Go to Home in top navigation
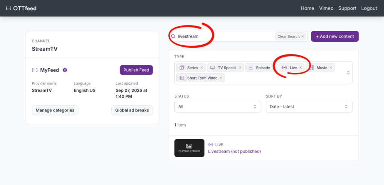Viewport: 384px width, 185px height. [307, 8]
